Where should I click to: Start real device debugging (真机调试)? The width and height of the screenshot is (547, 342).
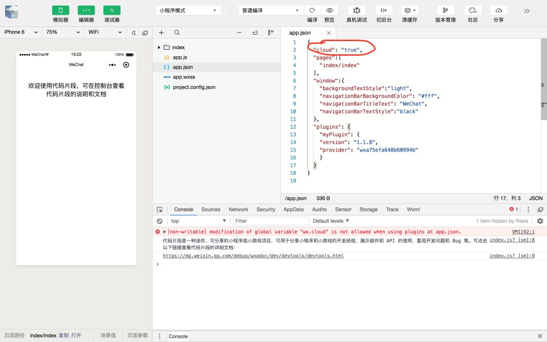pyautogui.click(x=357, y=11)
